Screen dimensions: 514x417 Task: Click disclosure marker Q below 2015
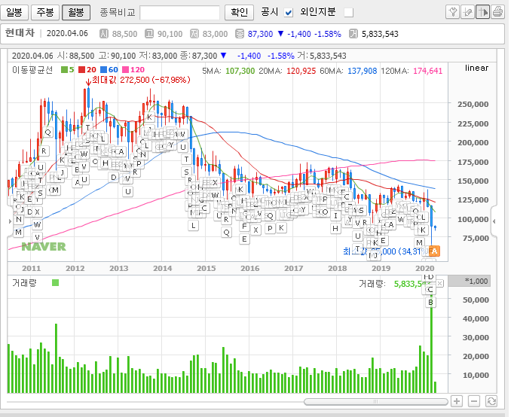coord(227,233)
